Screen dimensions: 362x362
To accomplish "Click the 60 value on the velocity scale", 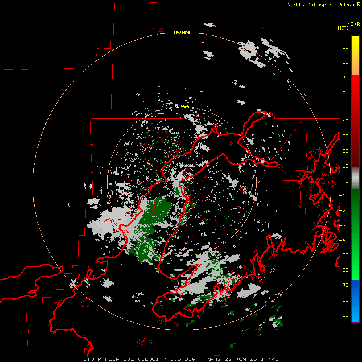I will tap(346, 91).
